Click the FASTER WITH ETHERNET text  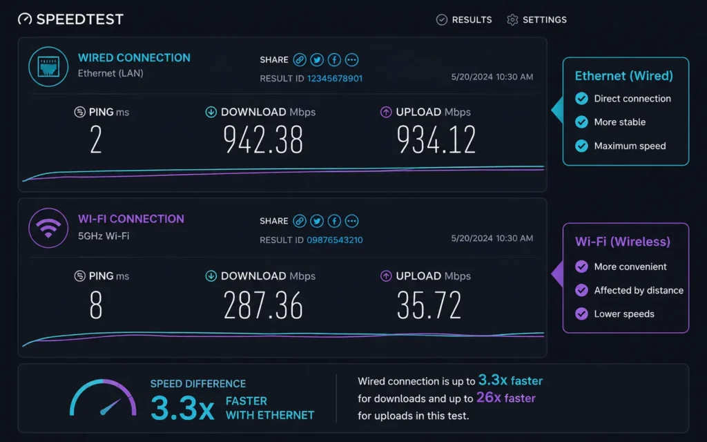[270, 408]
